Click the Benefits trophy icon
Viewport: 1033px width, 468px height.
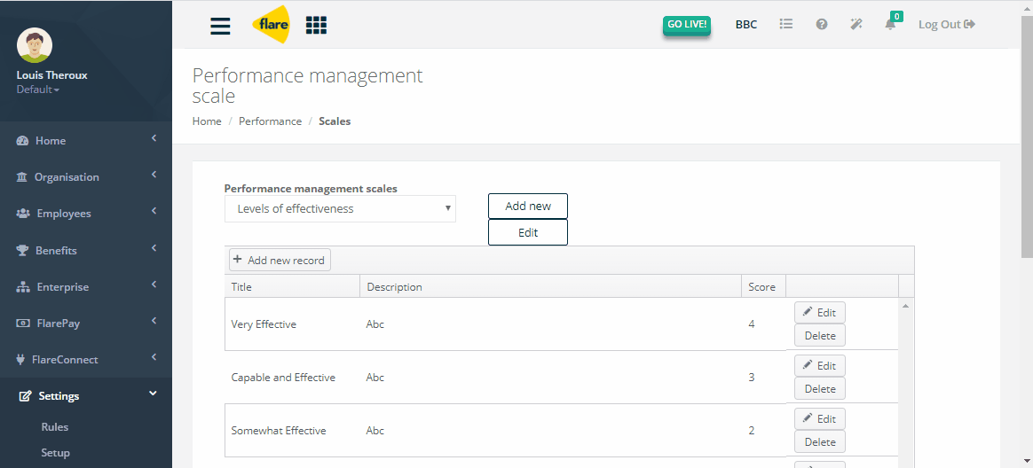click(22, 250)
